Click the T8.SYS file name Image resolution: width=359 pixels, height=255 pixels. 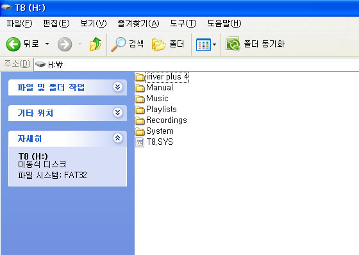(x=160, y=142)
